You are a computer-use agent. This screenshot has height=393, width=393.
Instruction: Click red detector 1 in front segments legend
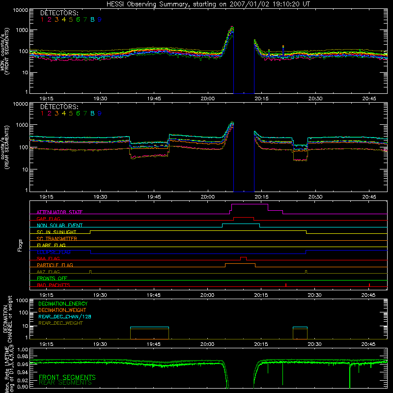(x=42, y=20)
